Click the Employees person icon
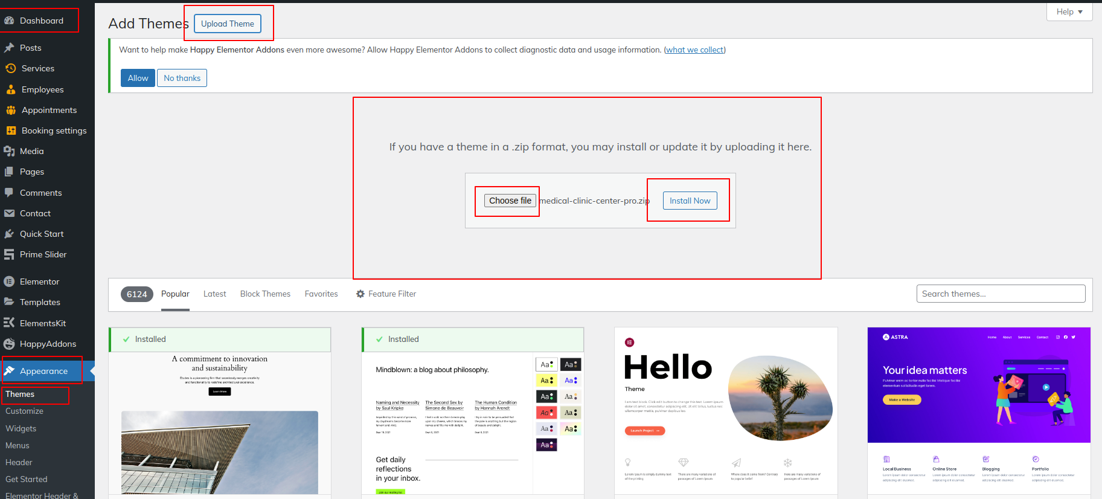Screen dimensions: 1102x499 pos(10,89)
